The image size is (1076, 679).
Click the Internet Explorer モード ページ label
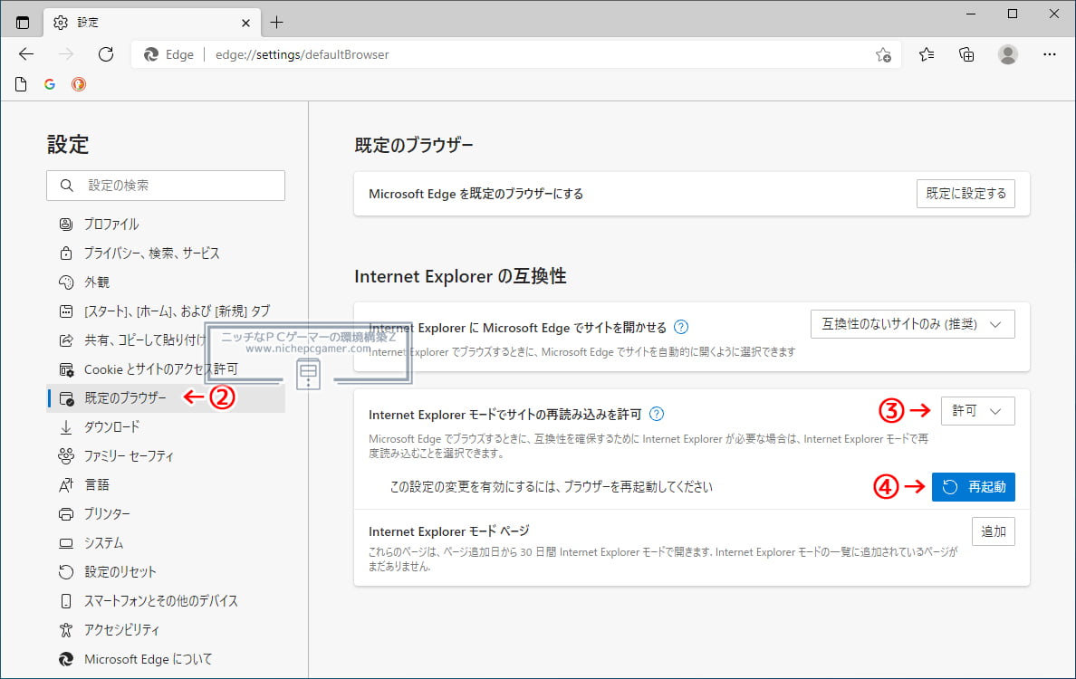pyautogui.click(x=449, y=531)
